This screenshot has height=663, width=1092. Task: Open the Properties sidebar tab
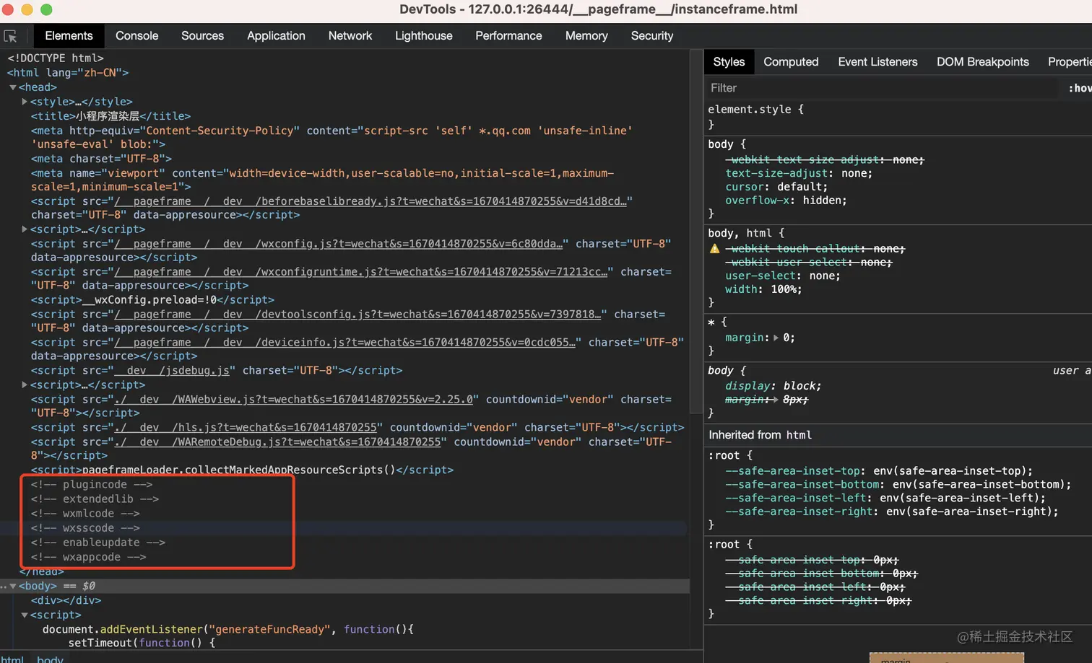click(x=1070, y=62)
